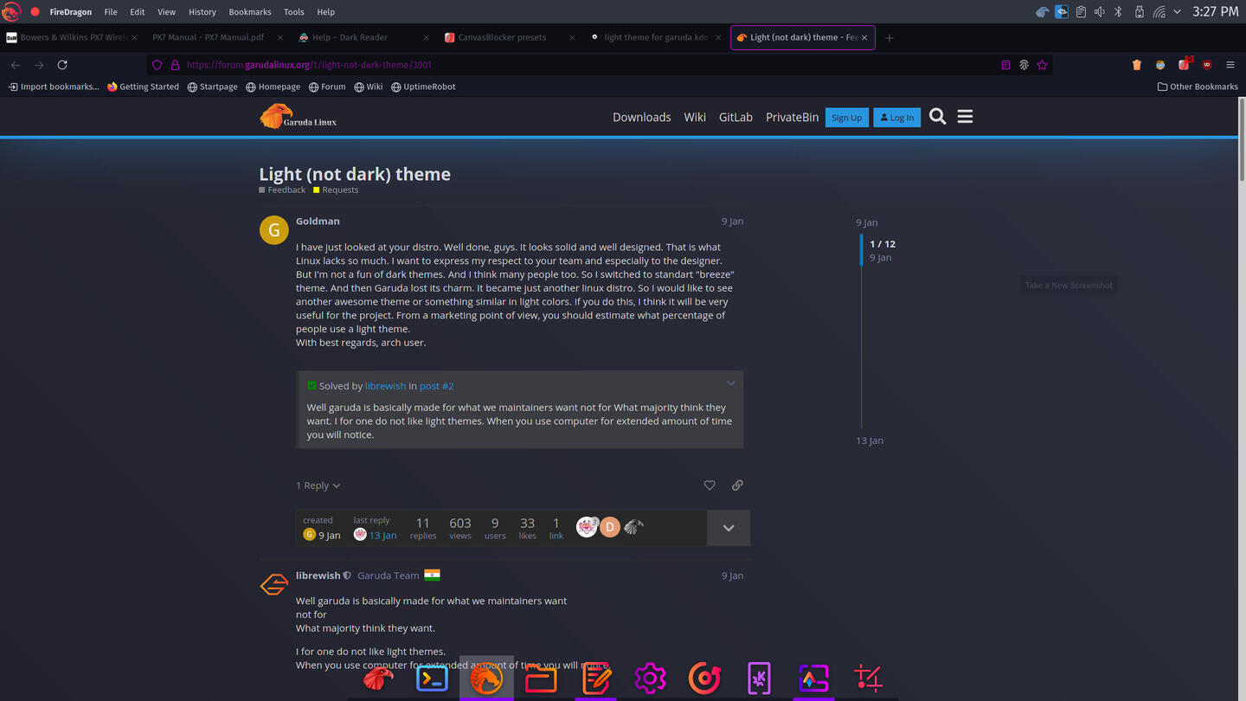
Task: Open the network Wi-Fi tray icon
Action: 1159,12
